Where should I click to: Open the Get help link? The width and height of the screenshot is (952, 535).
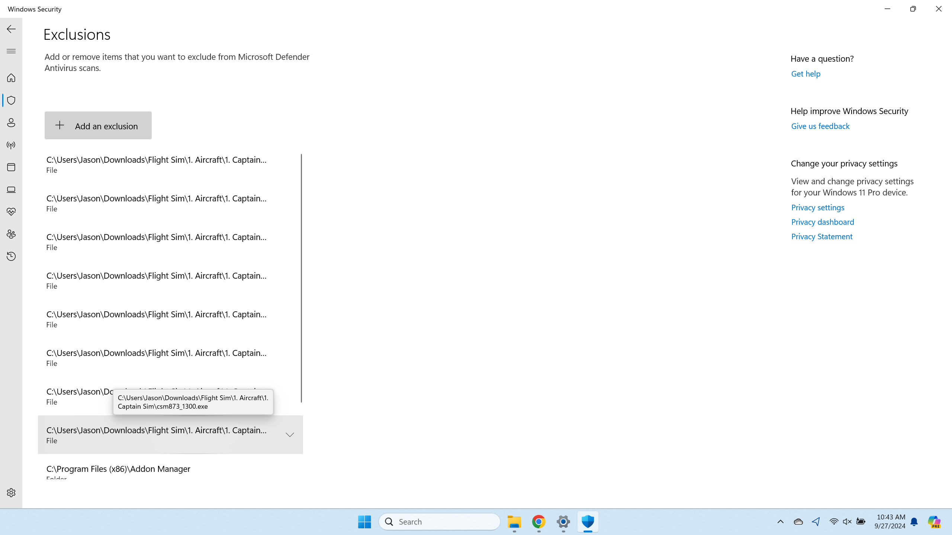click(x=805, y=74)
